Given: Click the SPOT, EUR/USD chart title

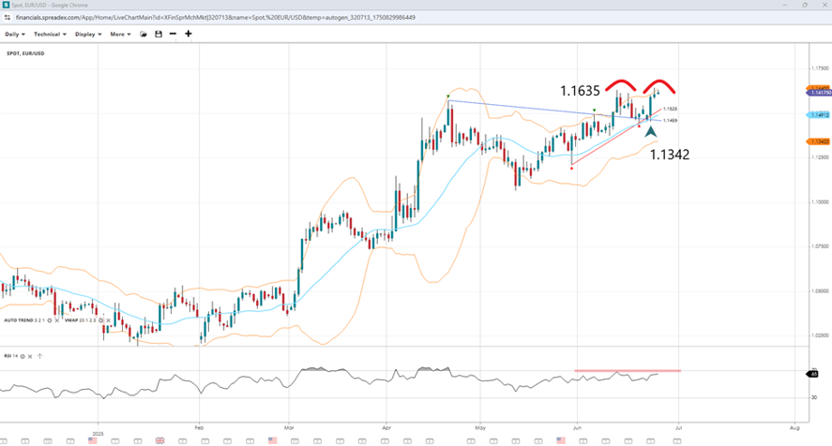Looking at the screenshot, I should 25,53.
